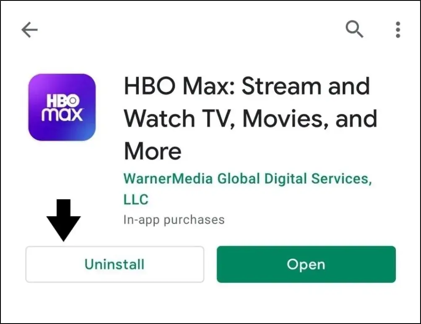Image resolution: width=421 pixels, height=324 pixels.
Task: Click the 'HBO Max: Stream and' title line
Action: (247, 86)
